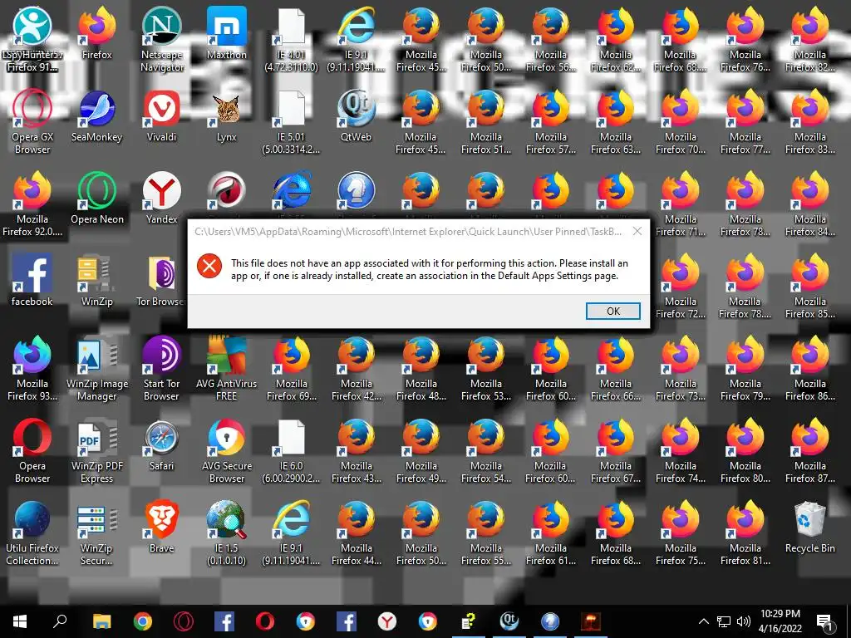Image resolution: width=851 pixels, height=638 pixels.
Task: Select the Mozilla Firefox 71 shortcut
Action: click(680, 204)
